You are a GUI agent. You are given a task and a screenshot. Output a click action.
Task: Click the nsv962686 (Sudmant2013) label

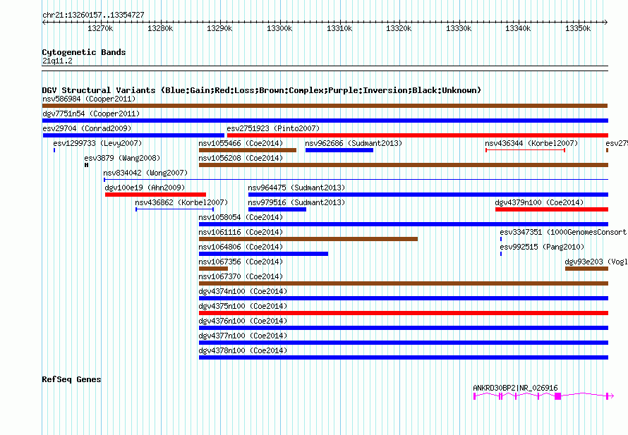point(354,143)
